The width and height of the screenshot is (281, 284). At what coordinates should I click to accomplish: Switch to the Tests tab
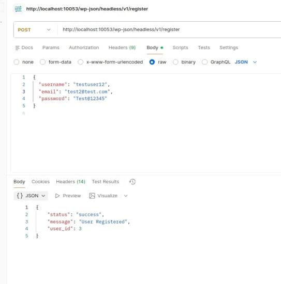(204, 48)
